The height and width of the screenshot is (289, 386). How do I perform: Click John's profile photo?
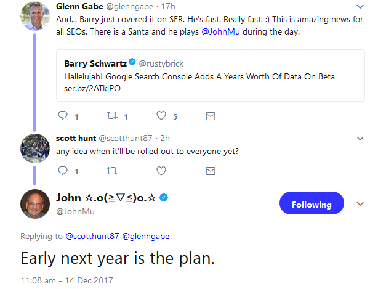pos(35,203)
